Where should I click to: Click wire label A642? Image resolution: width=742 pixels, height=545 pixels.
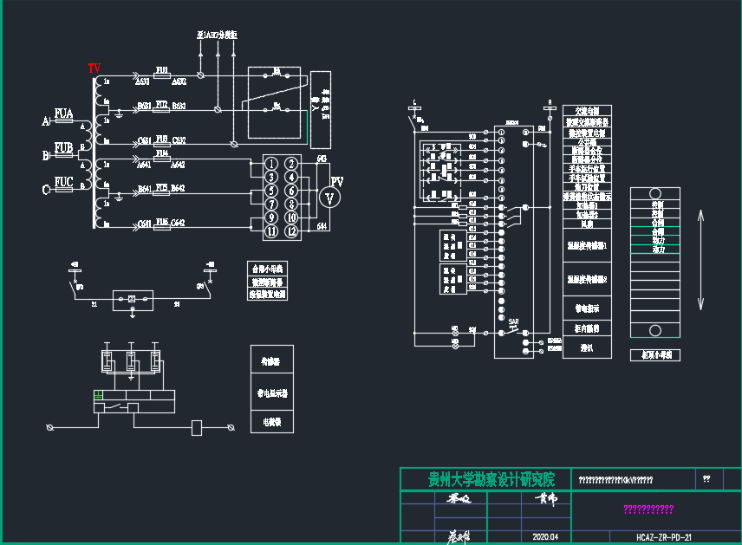click(178, 165)
